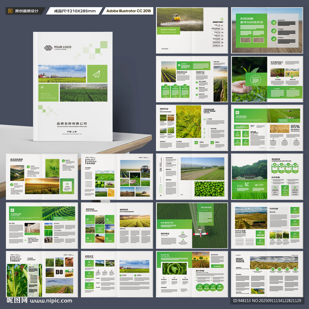Click the 合作社加盟 heading
309x309 pixels.
coord(241,231)
